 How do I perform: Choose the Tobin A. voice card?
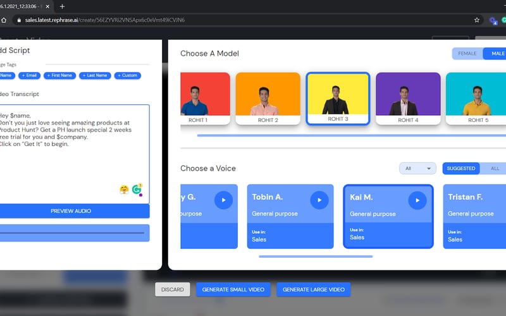pyautogui.click(x=290, y=216)
